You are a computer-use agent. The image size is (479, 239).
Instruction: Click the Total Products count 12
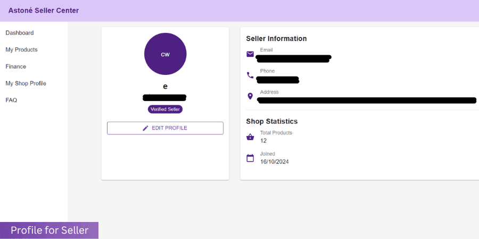(263, 141)
